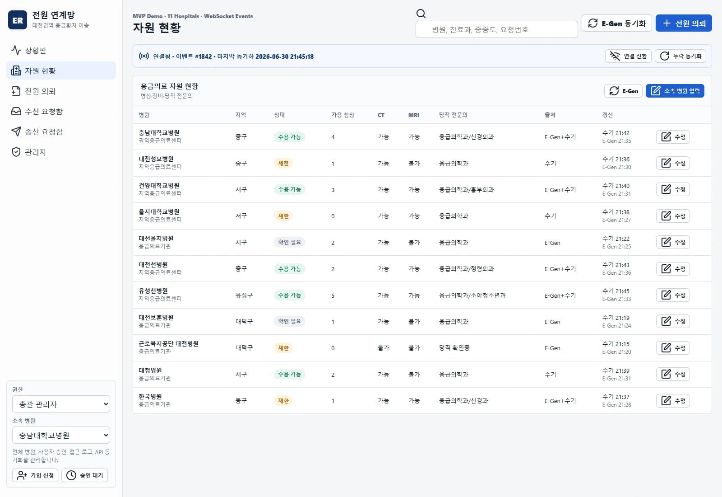Click the 자원 현황 hospital icon
722x497 pixels.
16,70
